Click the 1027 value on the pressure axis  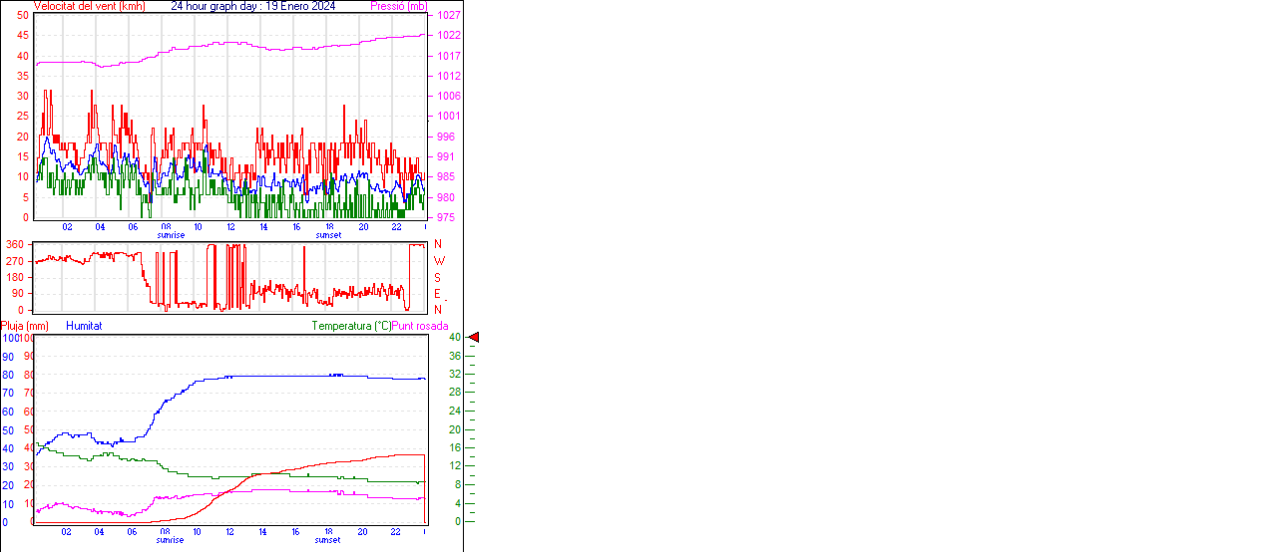448,16
